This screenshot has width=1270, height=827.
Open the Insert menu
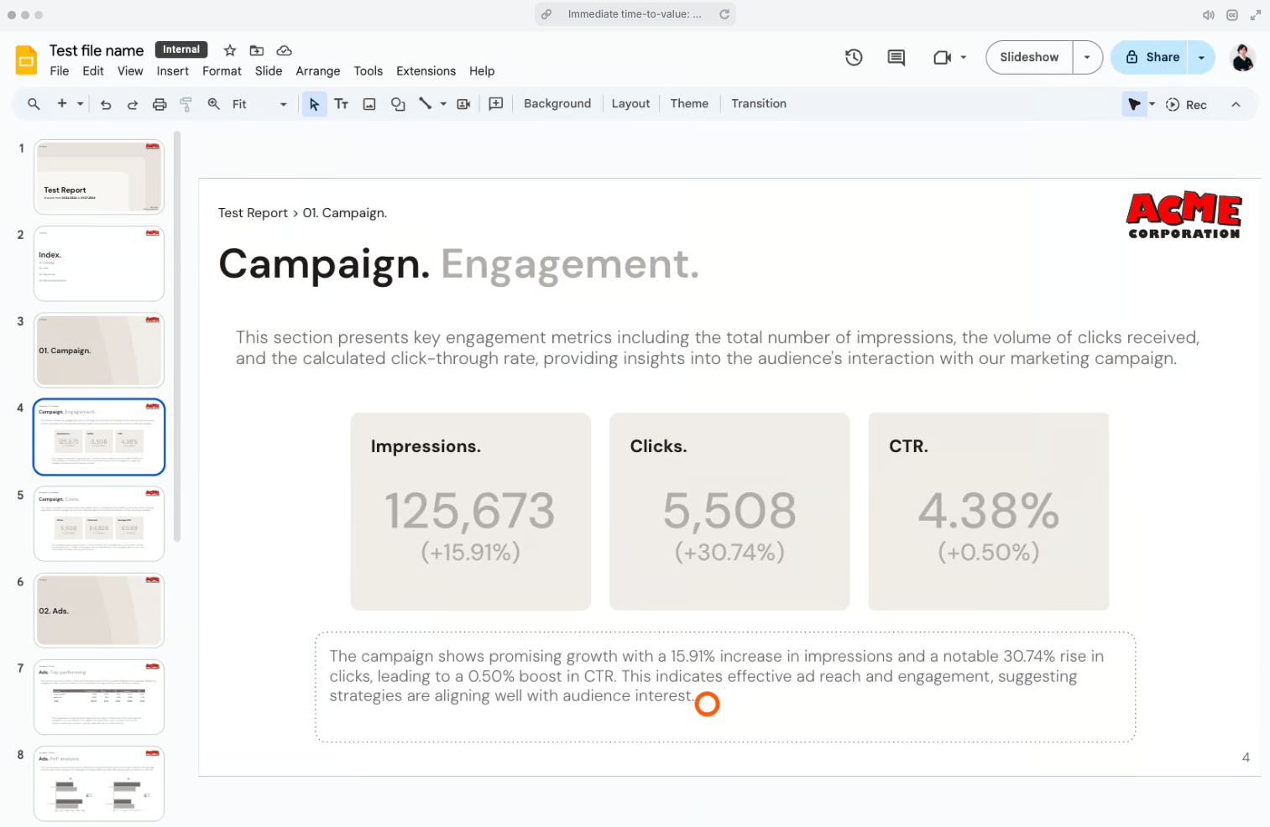[x=172, y=71]
